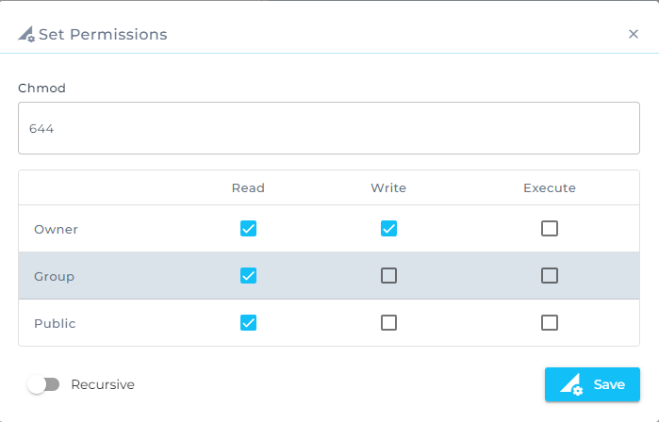Close the Set Permissions dialog
659x422 pixels.
click(634, 34)
